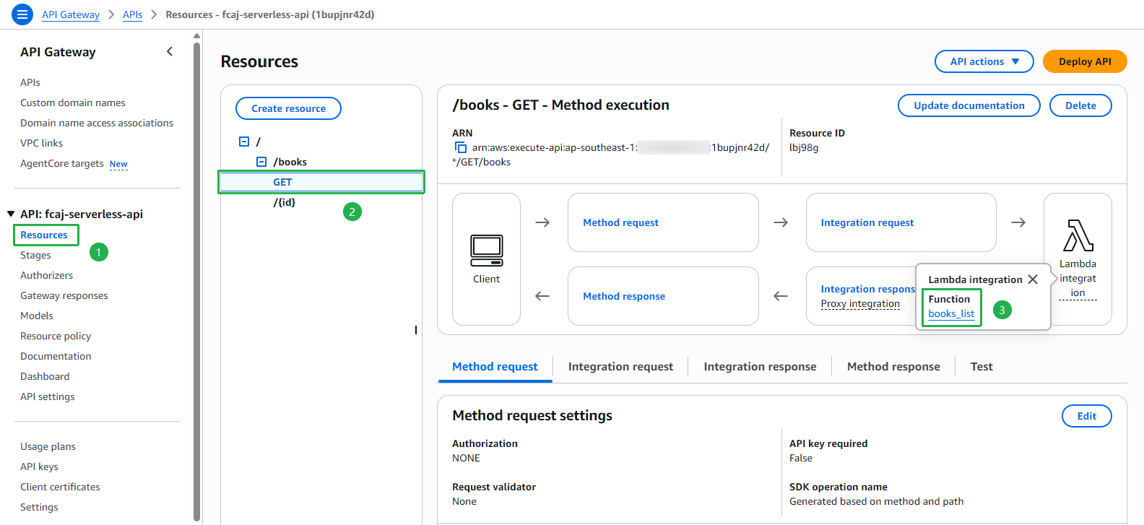
Task: Open Settings in the sidebar
Action: pyautogui.click(x=39, y=507)
